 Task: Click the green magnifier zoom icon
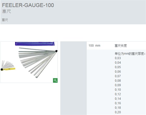pyautogui.click(x=55, y=80)
